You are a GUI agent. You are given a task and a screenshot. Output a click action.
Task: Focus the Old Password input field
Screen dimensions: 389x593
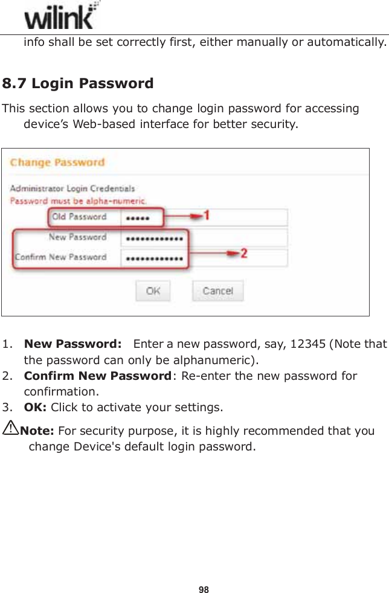tap(204, 217)
